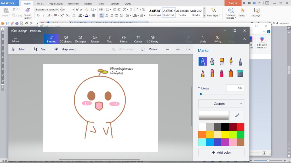The width and height of the screenshot is (291, 163).
Task: Toggle 3D view mode
Action: click(x=149, y=49)
